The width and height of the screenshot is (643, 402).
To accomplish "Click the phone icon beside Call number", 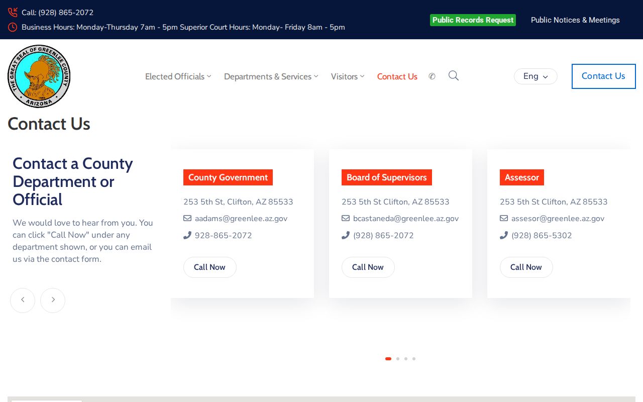I will pyautogui.click(x=13, y=13).
